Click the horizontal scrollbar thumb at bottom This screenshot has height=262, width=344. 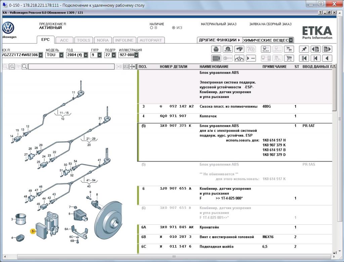174,257
